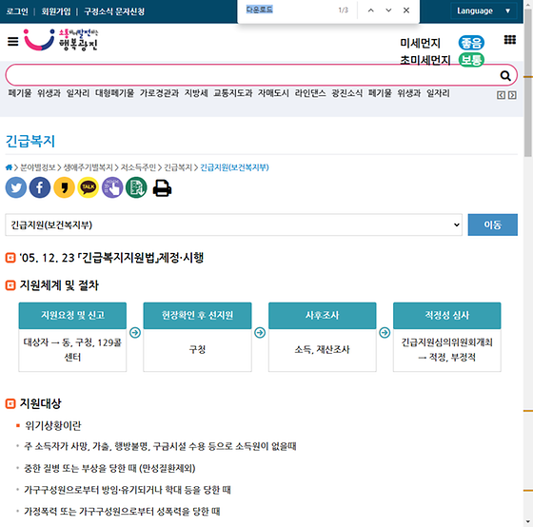
Task: Click the vertical scrollbar thumb
Action: pos(528,82)
